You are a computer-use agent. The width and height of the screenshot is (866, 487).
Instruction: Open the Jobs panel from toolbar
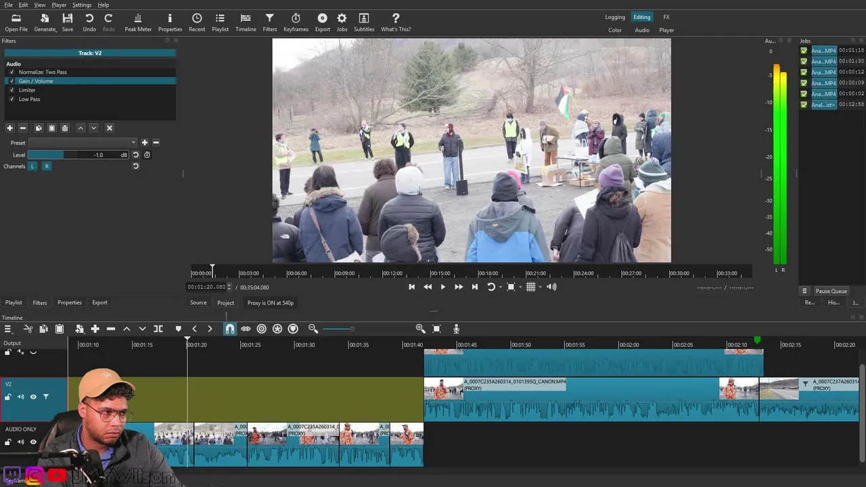coord(342,22)
